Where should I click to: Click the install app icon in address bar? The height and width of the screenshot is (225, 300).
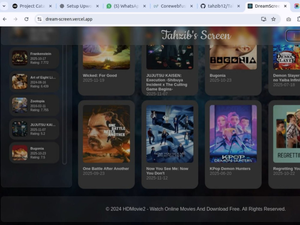[x=264, y=19]
